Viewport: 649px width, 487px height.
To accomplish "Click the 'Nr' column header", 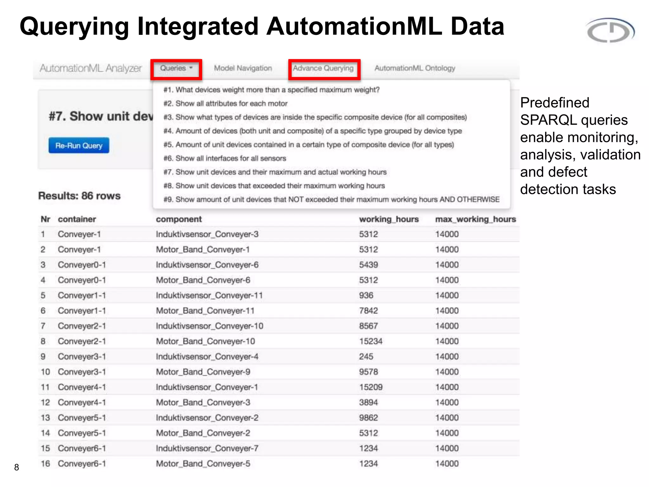I will pyautogui.click(x=46, y=219).
